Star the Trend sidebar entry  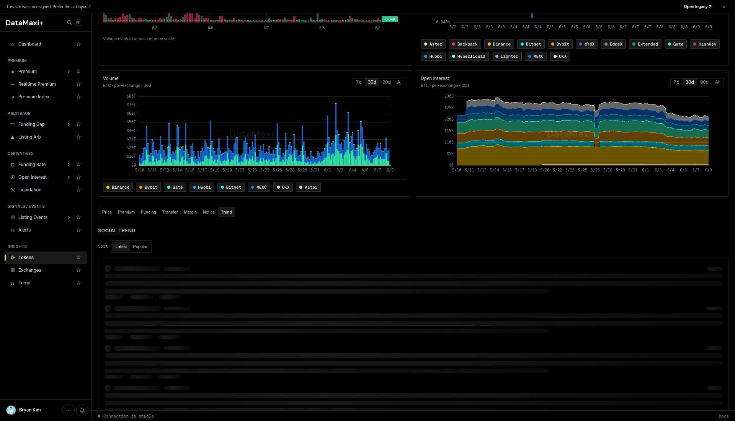coord(78,283)
